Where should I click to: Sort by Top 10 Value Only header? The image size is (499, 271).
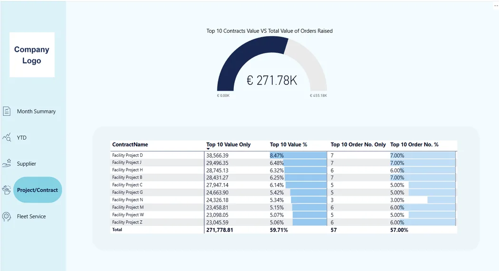click(x=228, y=145)
